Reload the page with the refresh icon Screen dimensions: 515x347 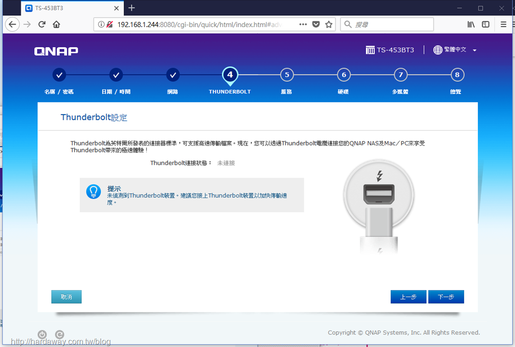pos(42,24)
